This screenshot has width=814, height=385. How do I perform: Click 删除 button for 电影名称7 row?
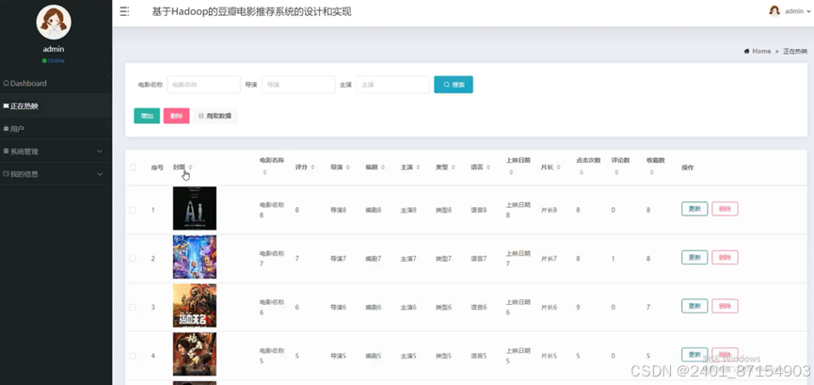pyautogui.click(x=725, y=257)
